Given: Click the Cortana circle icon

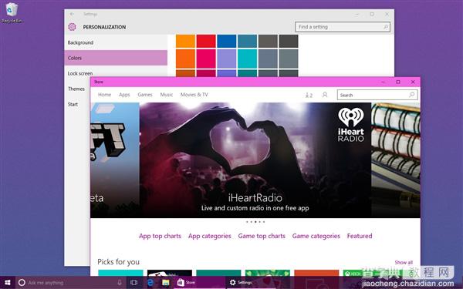Looking at the screenshot, I should pyautogui.click(x=22, y=283).
